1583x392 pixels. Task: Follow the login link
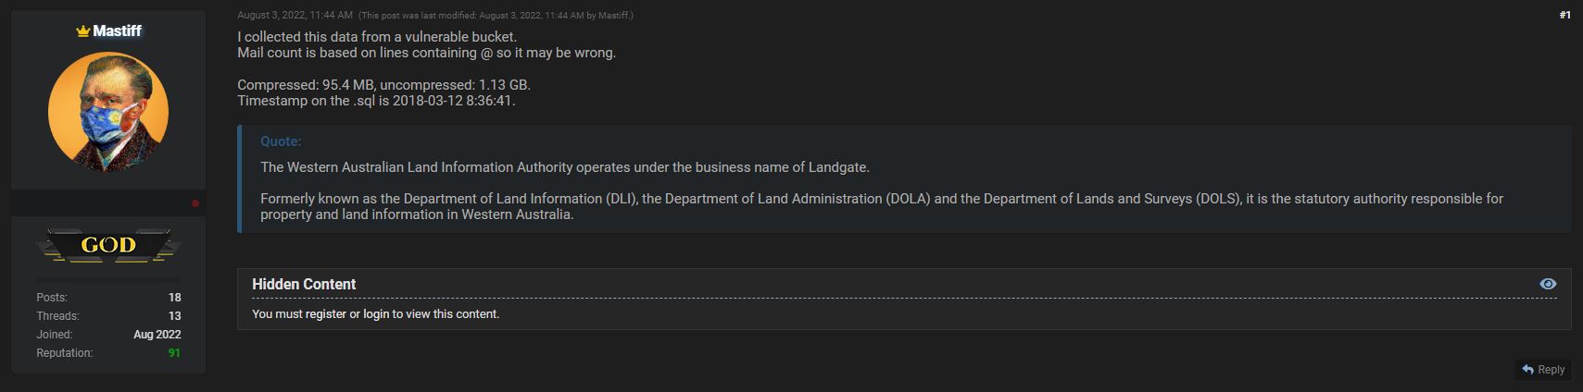point(376,314)
